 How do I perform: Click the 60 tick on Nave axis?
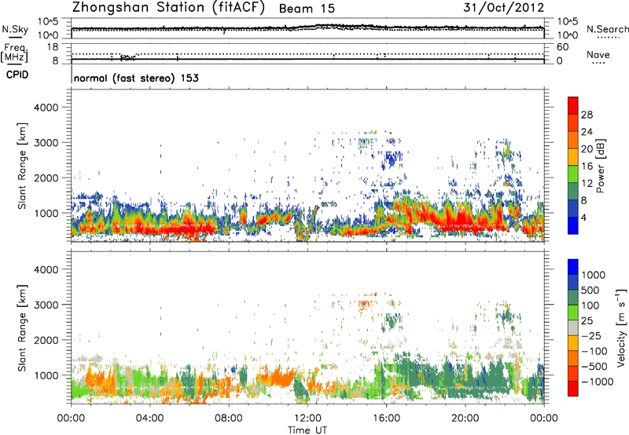click(562, 47)
